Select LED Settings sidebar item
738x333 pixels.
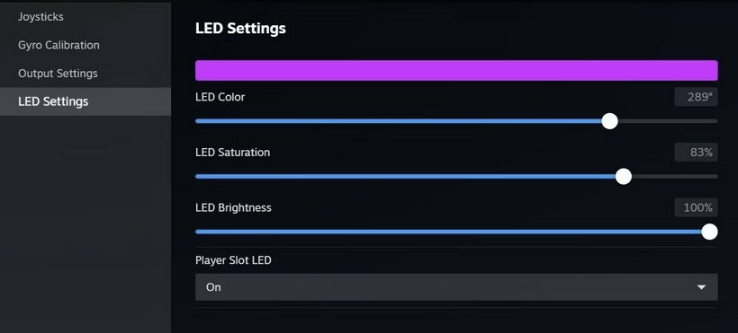click(x=85, y=101)
